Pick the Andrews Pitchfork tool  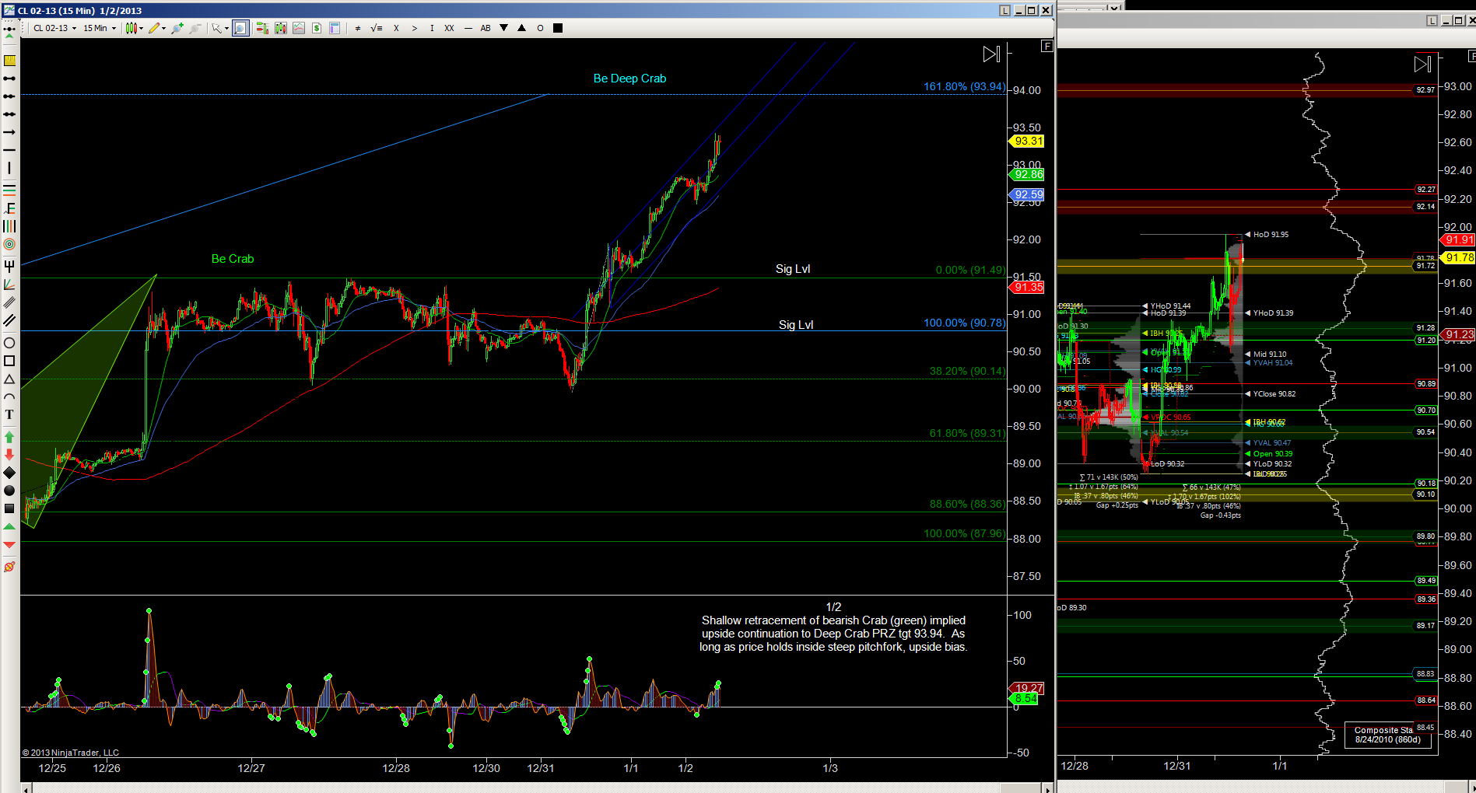pos(9,266)
